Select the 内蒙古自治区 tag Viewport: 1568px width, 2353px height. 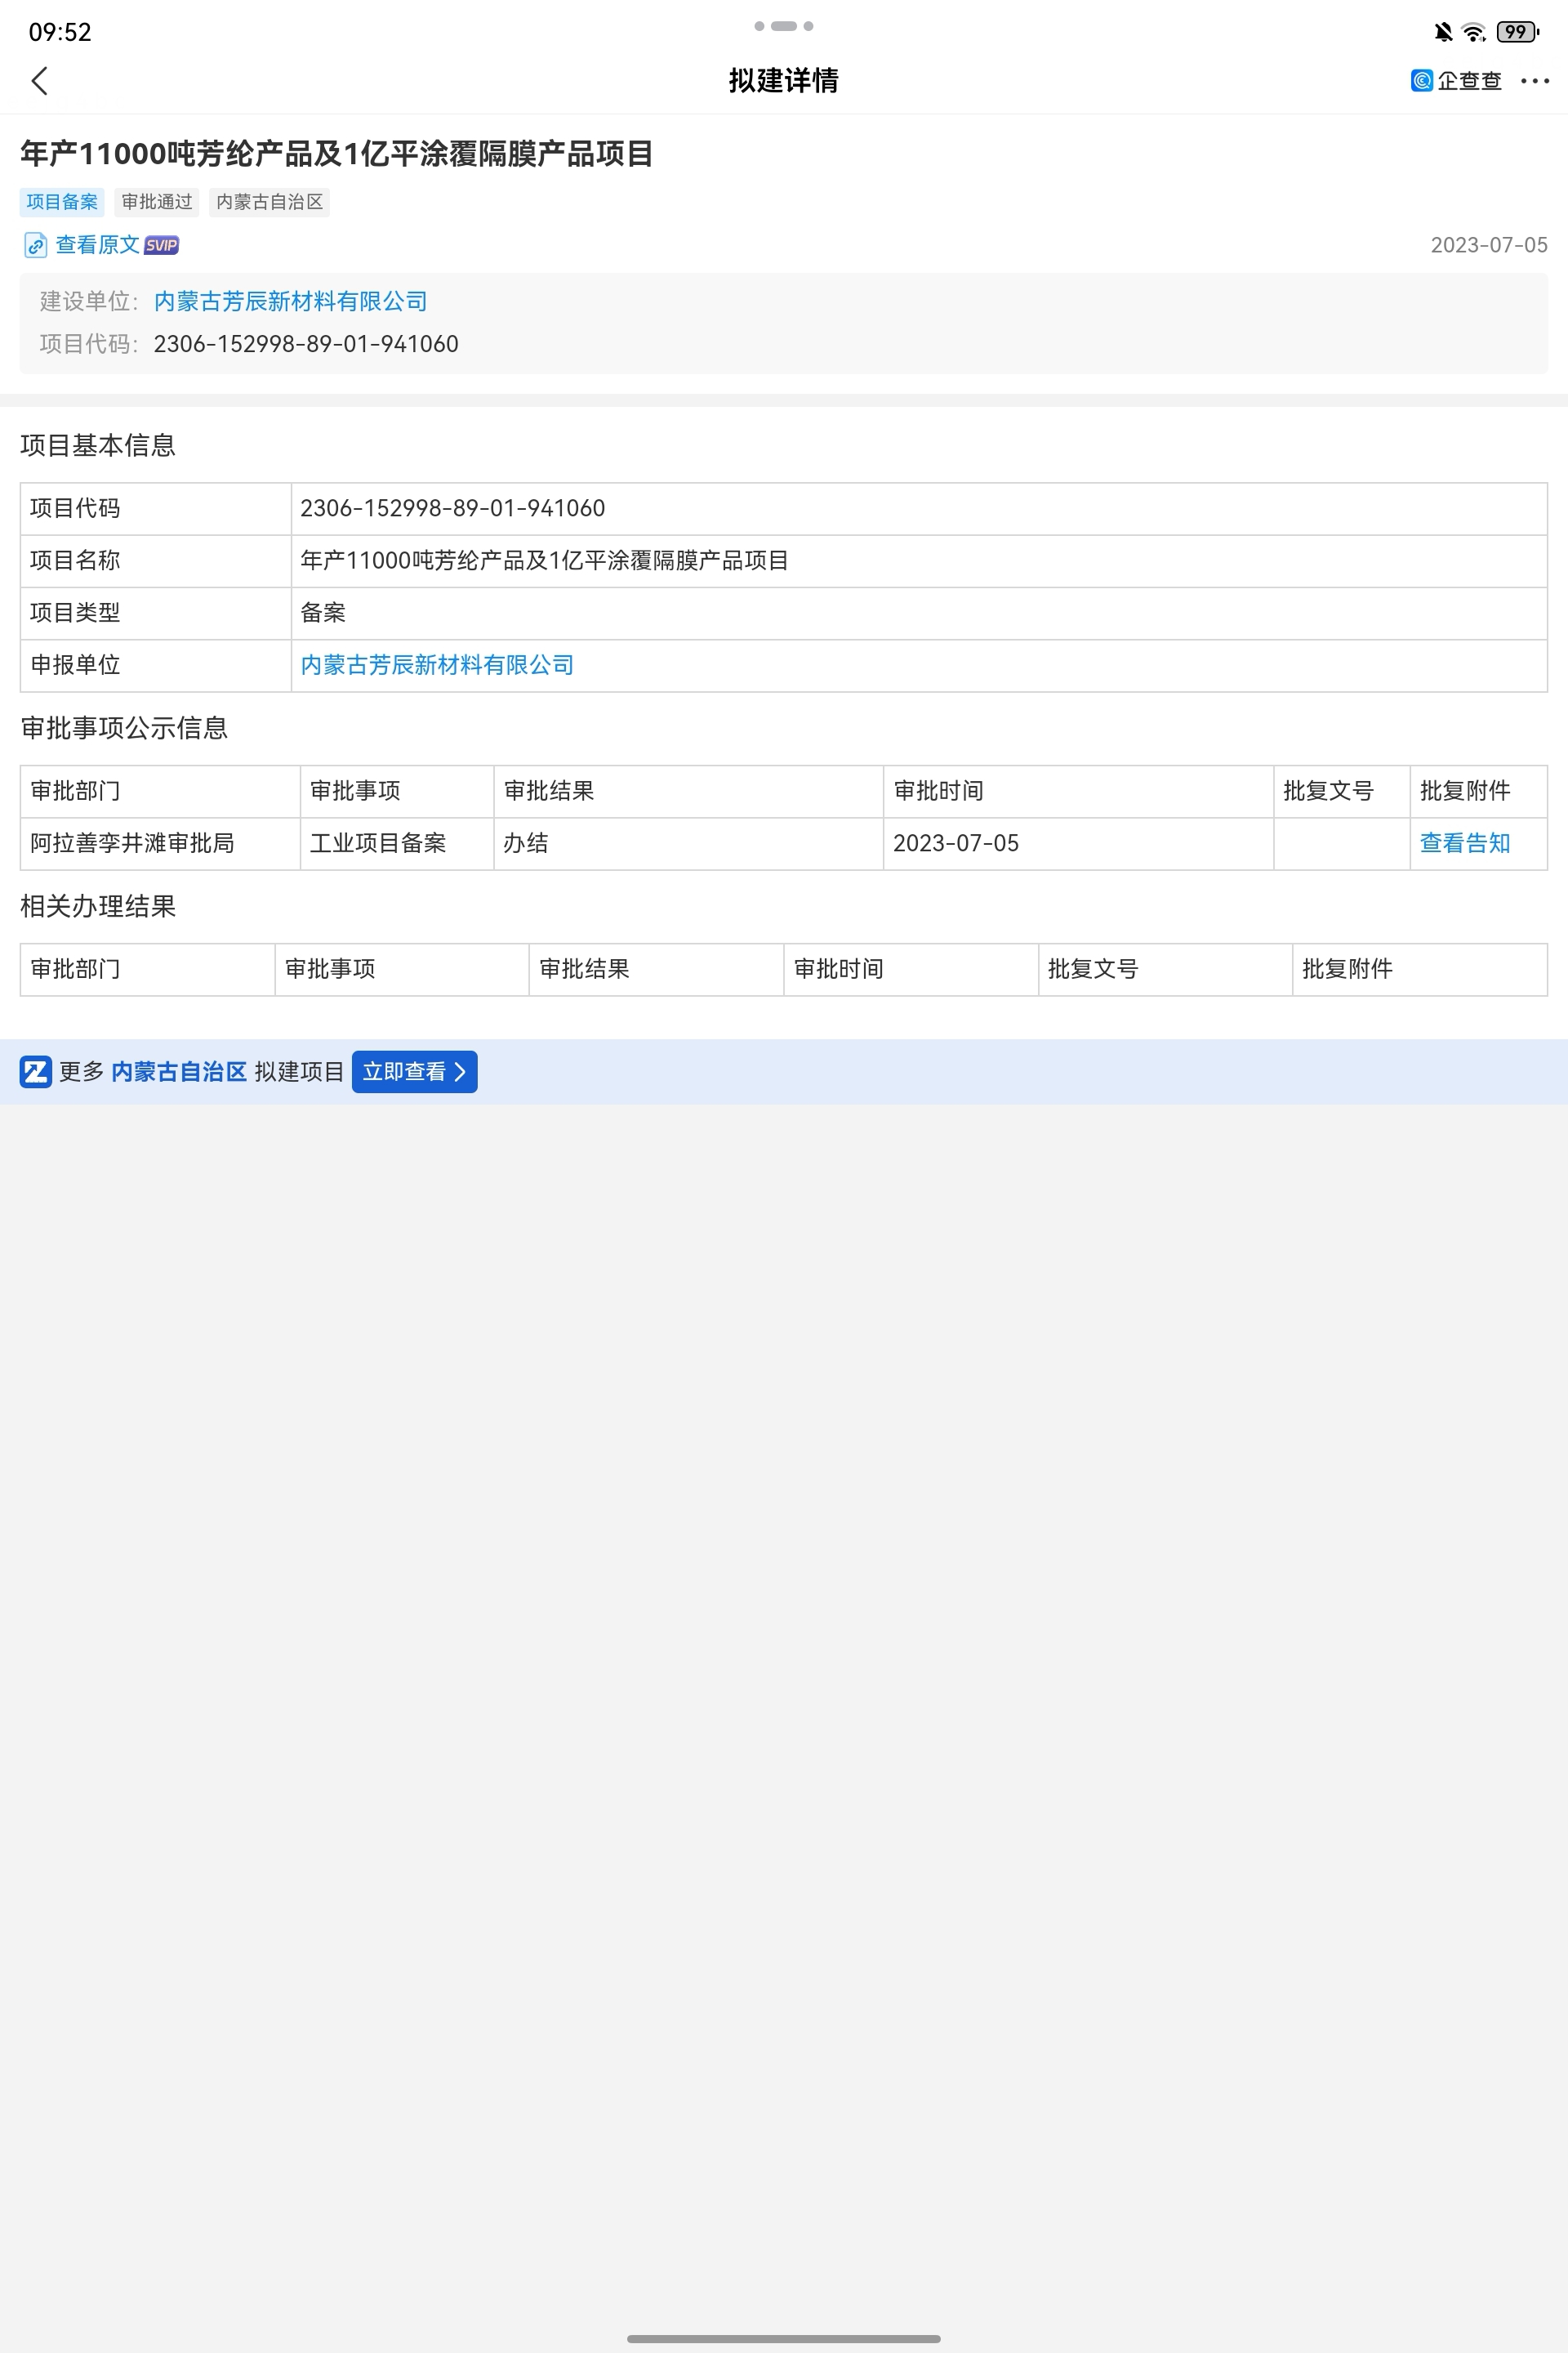(x=270, y=202)
